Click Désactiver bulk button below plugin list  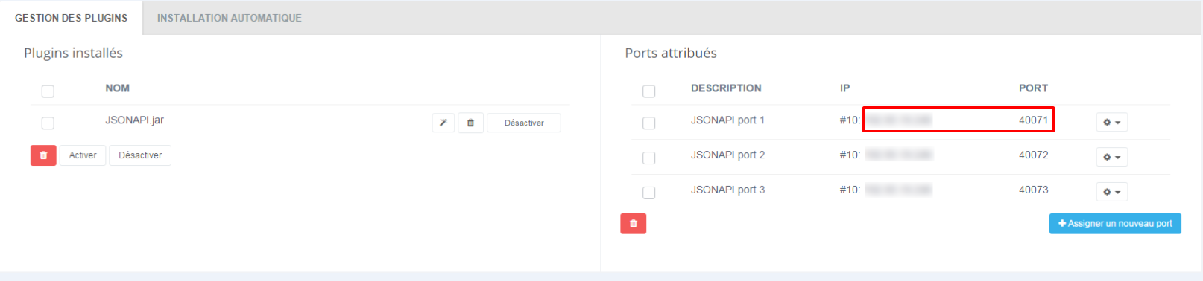coord(140,155)
